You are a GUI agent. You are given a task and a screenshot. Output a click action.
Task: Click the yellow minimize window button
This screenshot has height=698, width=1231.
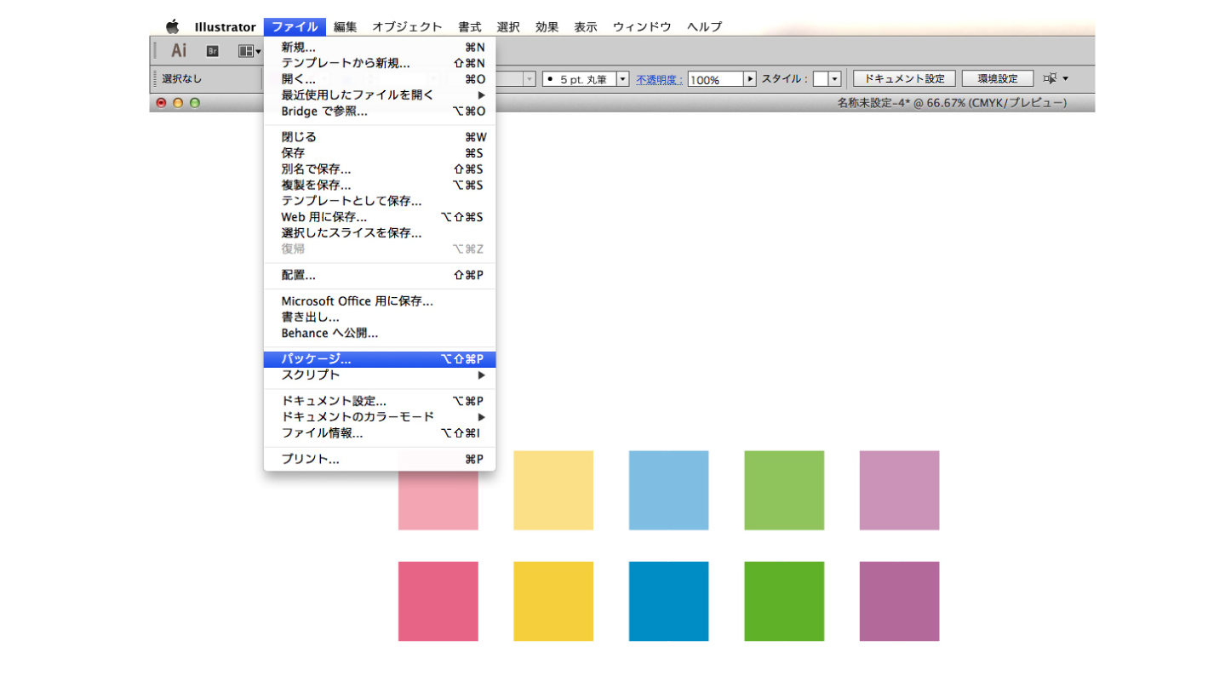(178, 103)
